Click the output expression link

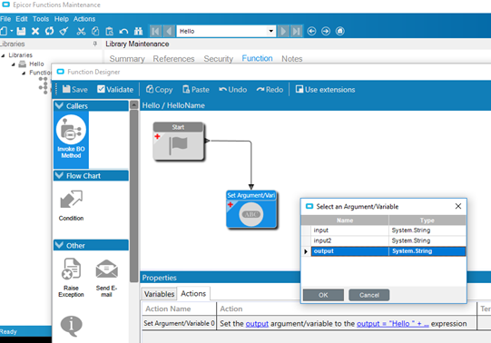click(x=393, y=324)
